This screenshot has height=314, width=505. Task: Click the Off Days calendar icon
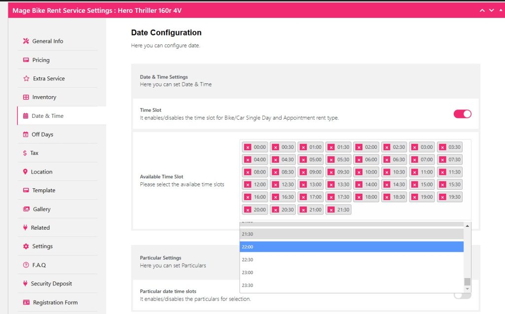click(26, 135)
